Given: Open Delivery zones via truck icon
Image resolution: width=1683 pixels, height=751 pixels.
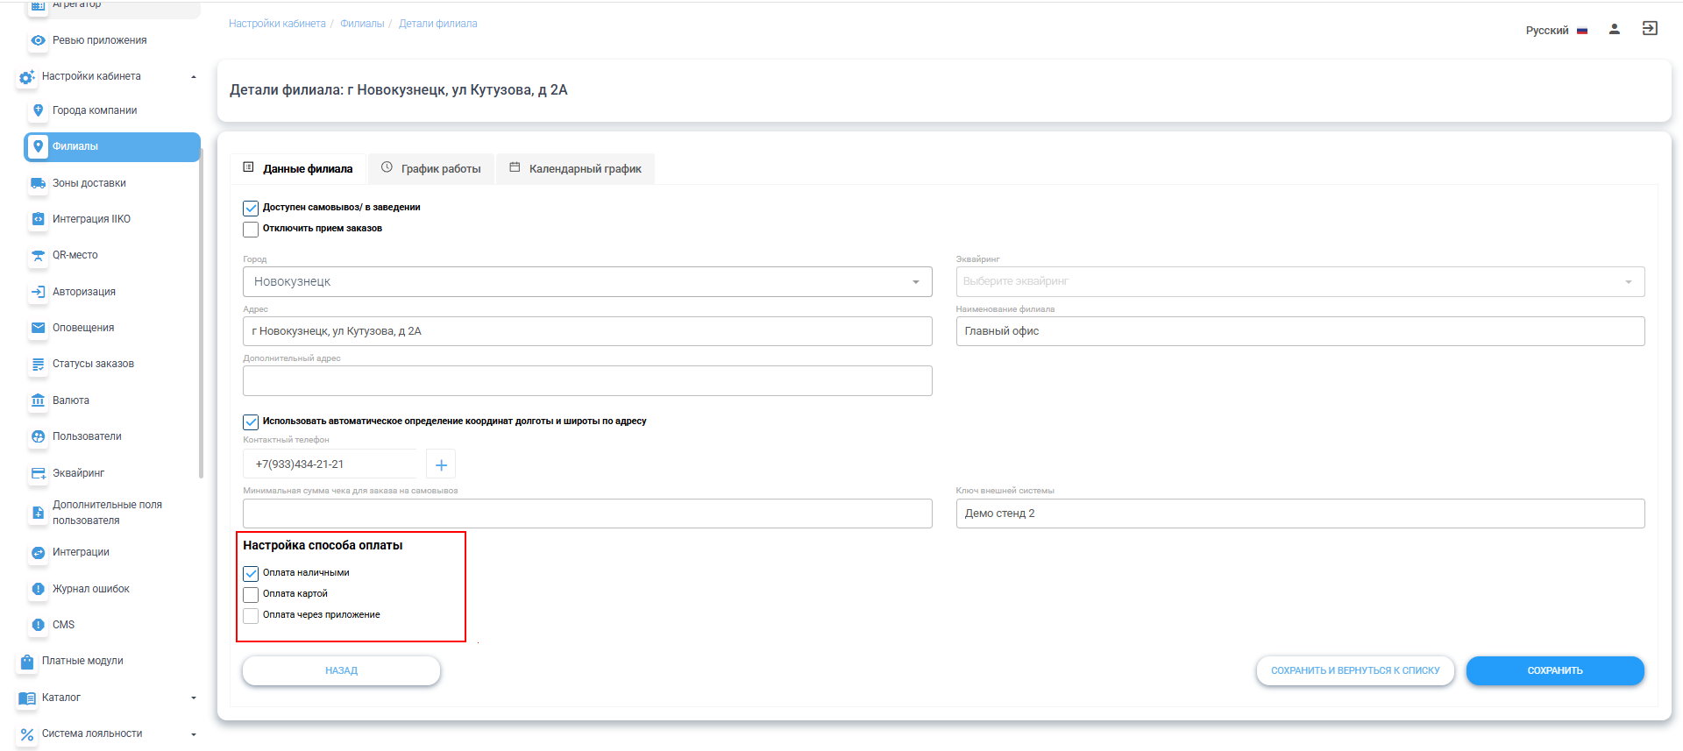Looking at the screenshot, I should click(38, 183).
